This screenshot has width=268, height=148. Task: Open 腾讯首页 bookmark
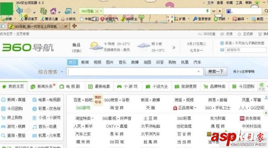click(x=29, y=19)
